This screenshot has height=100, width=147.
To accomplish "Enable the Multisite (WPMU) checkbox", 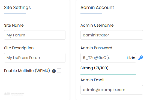I will pos(59,71).
